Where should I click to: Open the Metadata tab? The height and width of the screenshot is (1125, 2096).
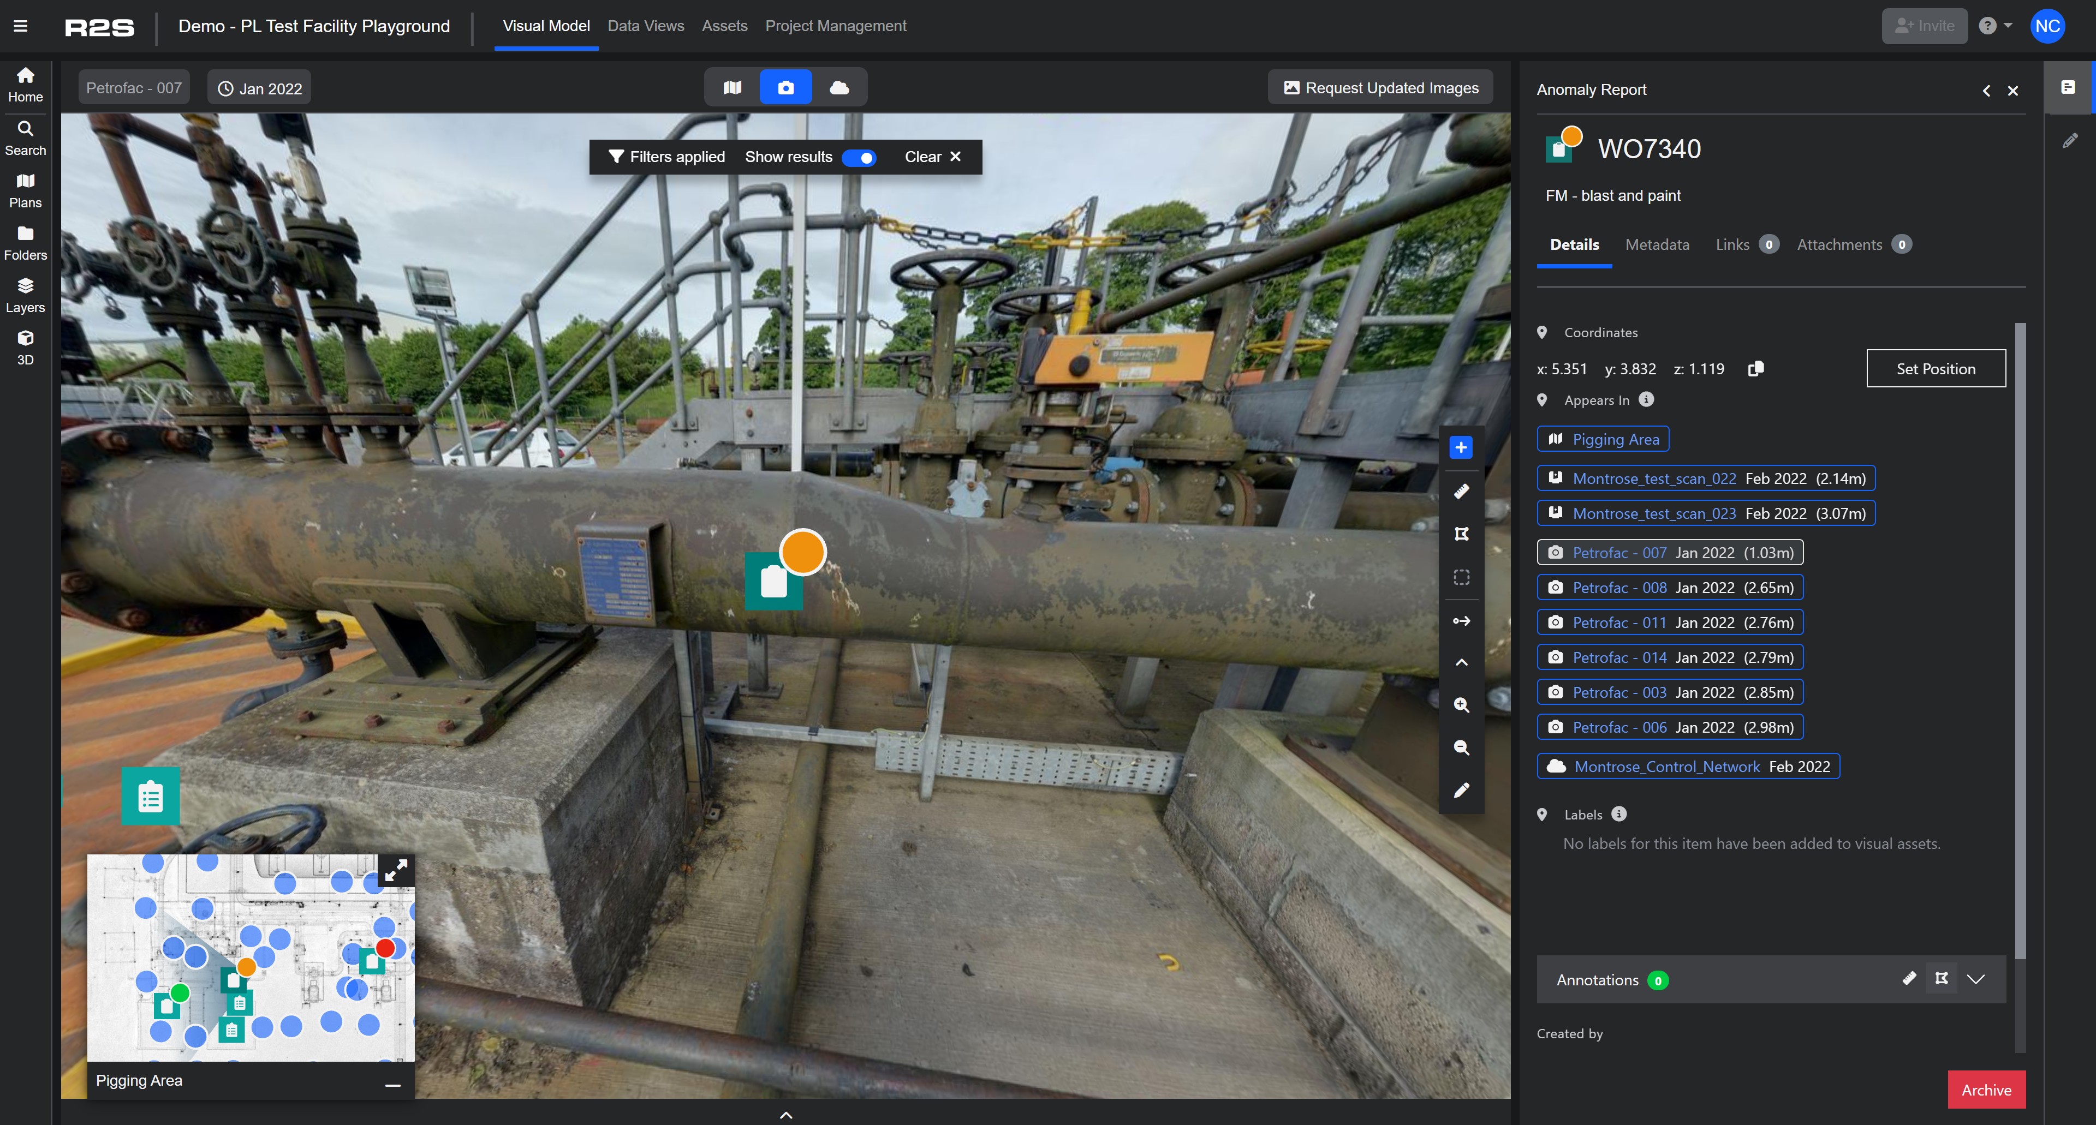[x=1657, y=245]
